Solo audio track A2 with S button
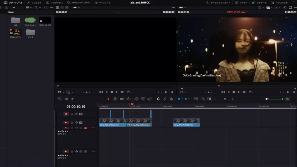Screen dimensions: 297x167 click(x=81, y=152)
